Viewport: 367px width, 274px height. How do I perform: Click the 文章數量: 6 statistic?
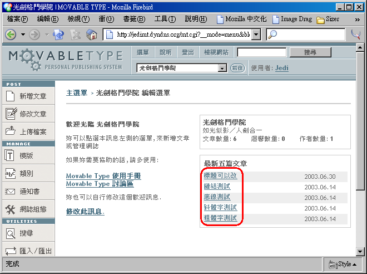point(220,139)
